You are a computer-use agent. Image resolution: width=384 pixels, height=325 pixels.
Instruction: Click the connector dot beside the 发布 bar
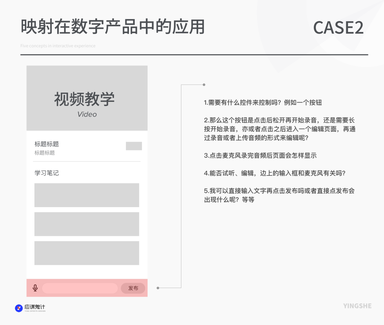pos(158,288)
